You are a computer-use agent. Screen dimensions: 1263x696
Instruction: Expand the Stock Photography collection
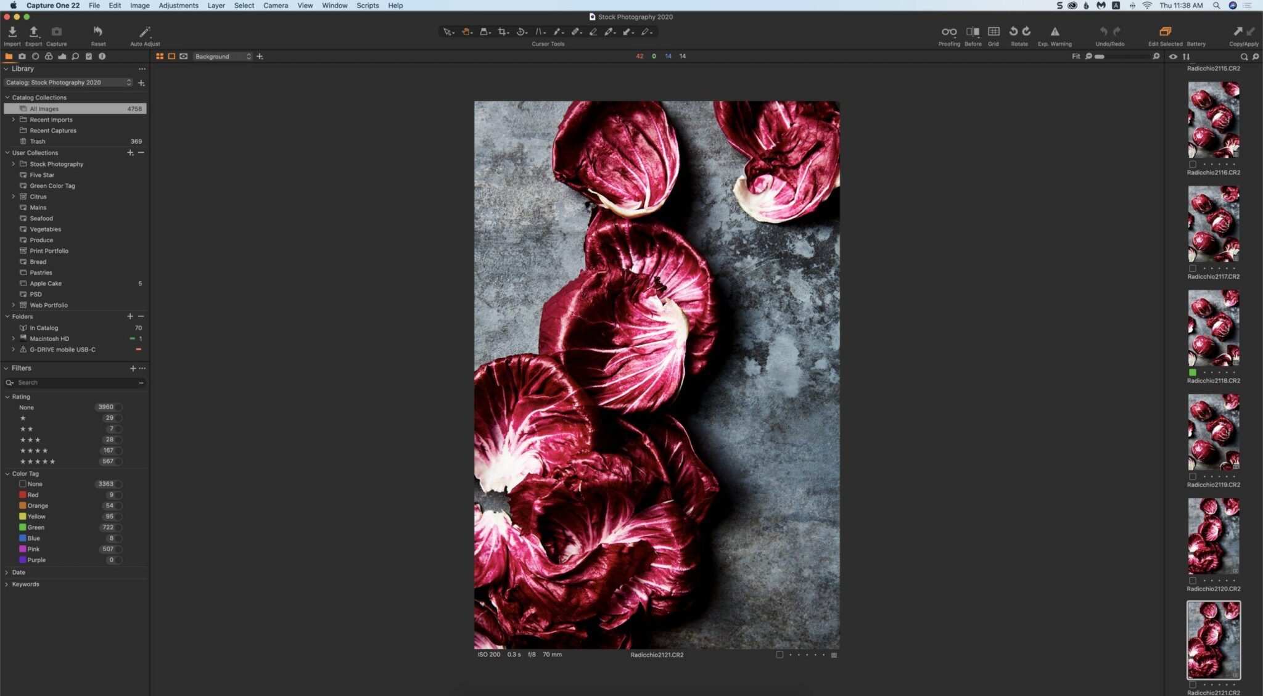(13, 164)
